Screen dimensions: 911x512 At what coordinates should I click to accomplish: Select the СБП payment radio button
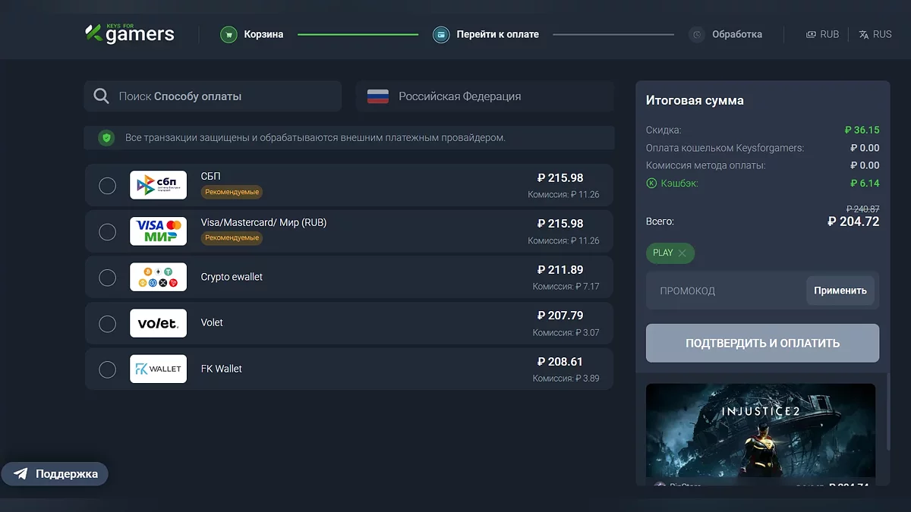pos(108,185)
